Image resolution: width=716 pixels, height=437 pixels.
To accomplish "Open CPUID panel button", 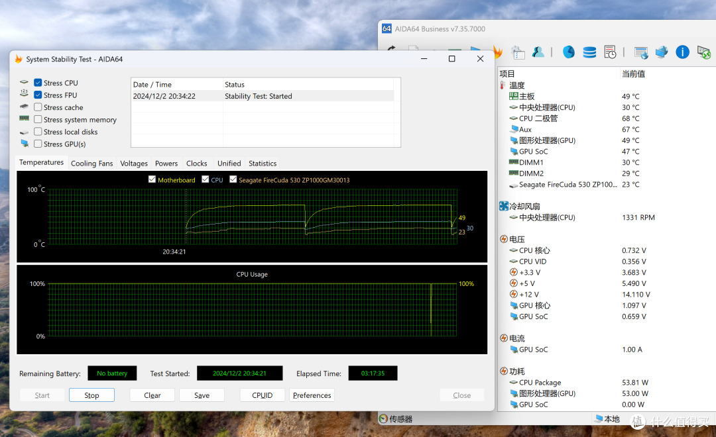I will (x=262, y=395).
